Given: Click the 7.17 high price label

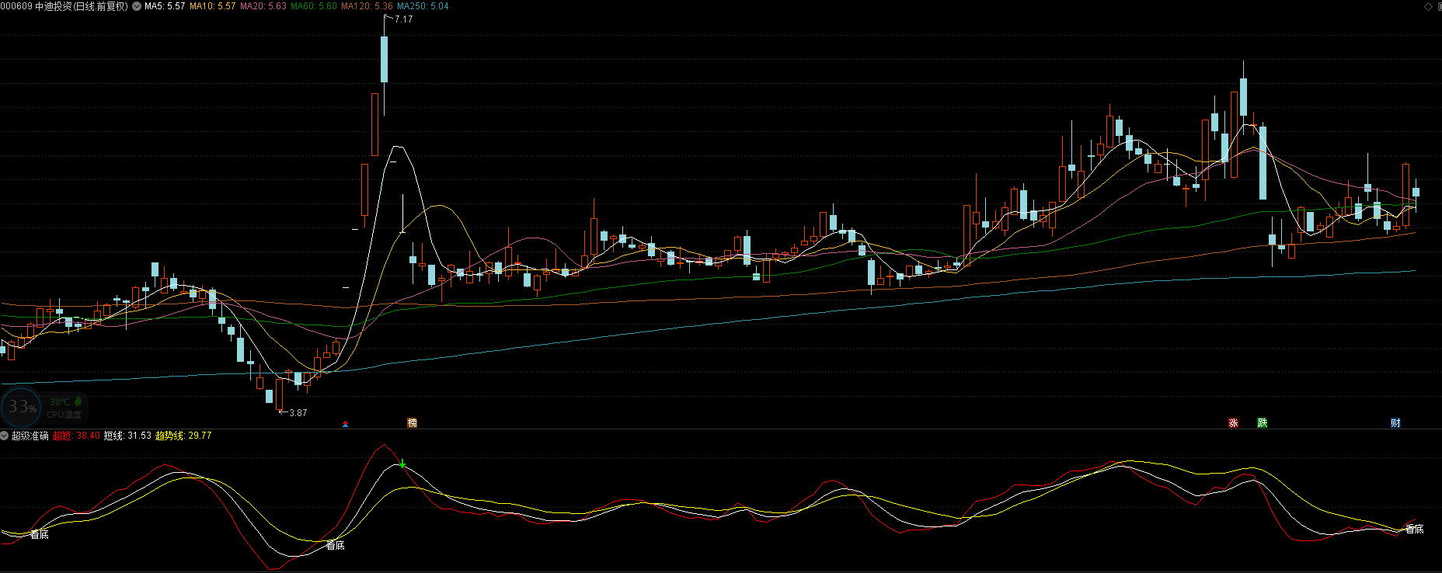Looking at the screenshot, I should tap(403, 19).
